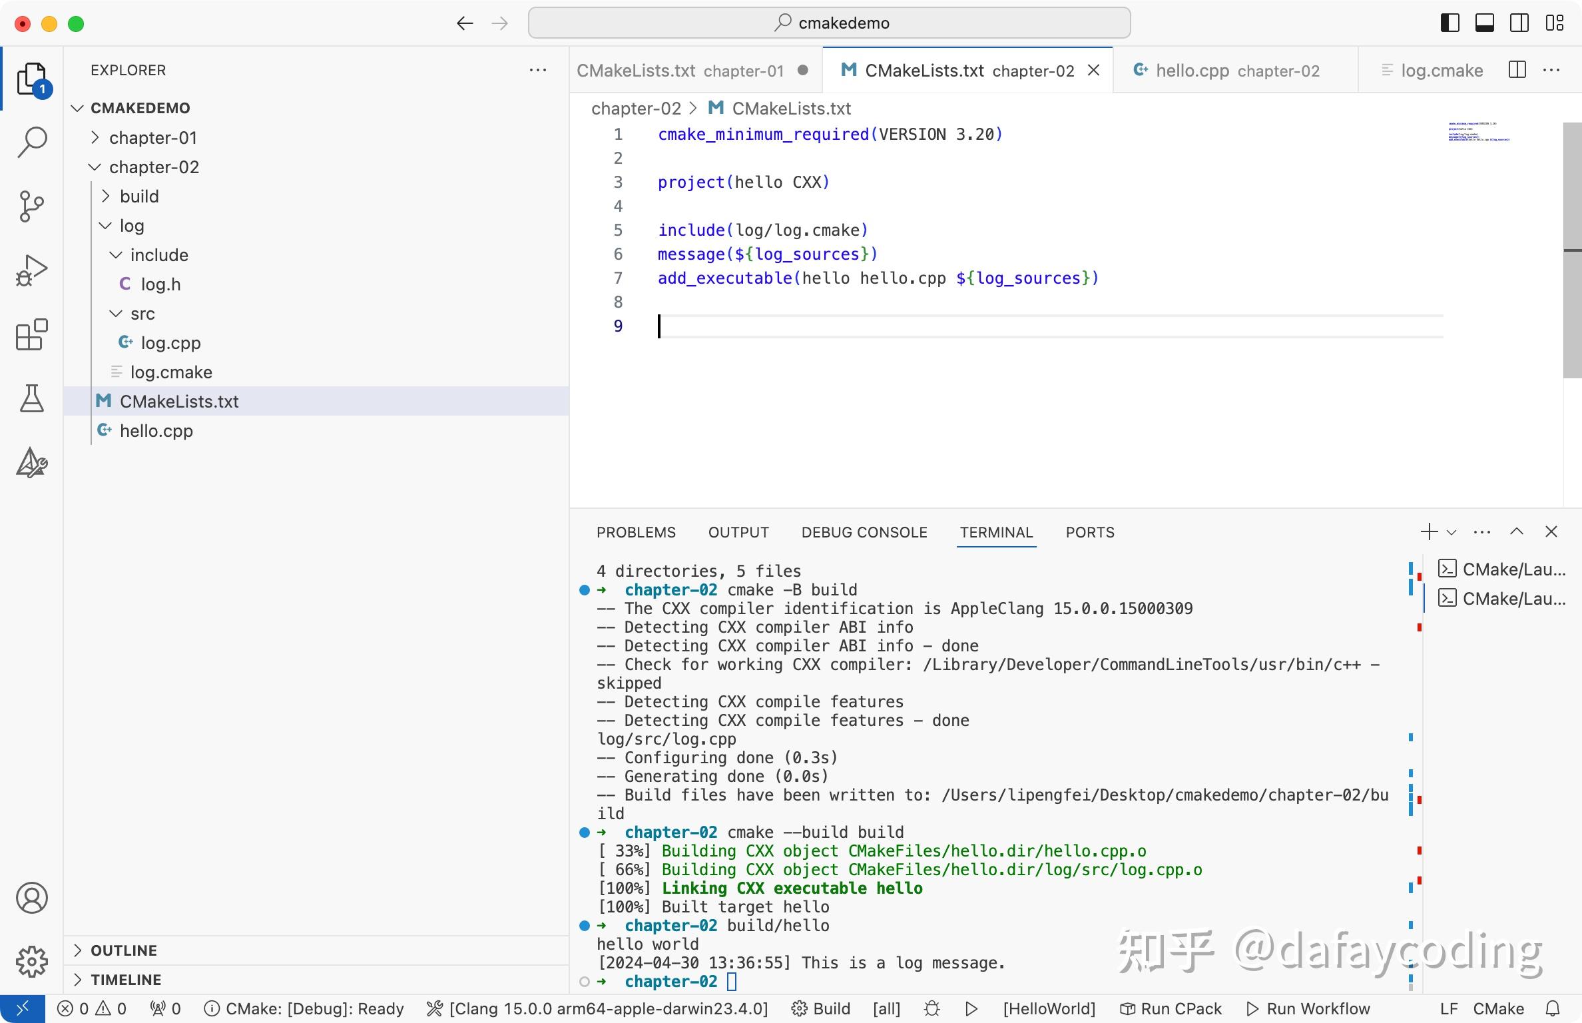The height and width of the screenshot is (1023, 1582).
Task: Toggle the secondary sidebar visibility
Action: tap(1519, 22)
